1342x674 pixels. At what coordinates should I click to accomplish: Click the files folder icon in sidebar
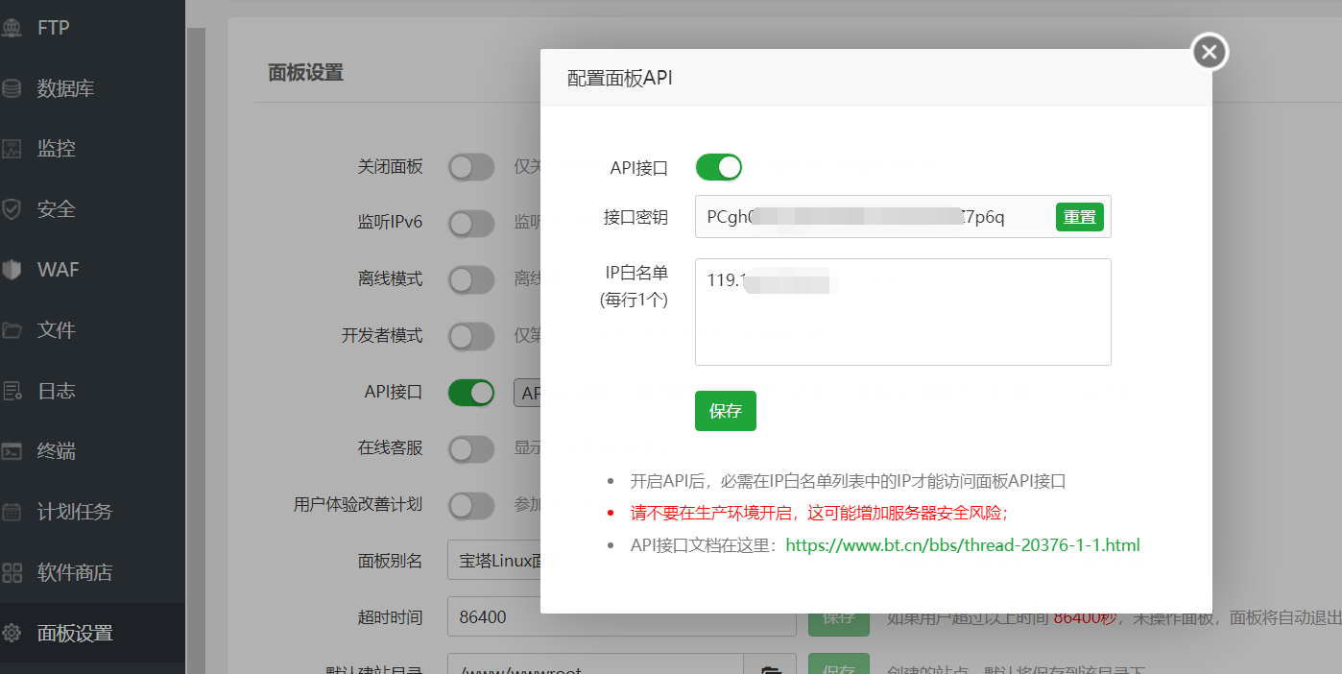[12, 330]
